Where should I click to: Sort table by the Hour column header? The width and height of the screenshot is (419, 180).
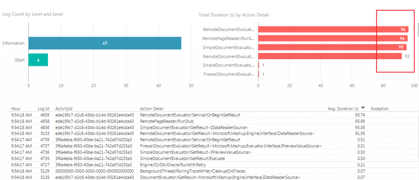click(x=16, y=109)
